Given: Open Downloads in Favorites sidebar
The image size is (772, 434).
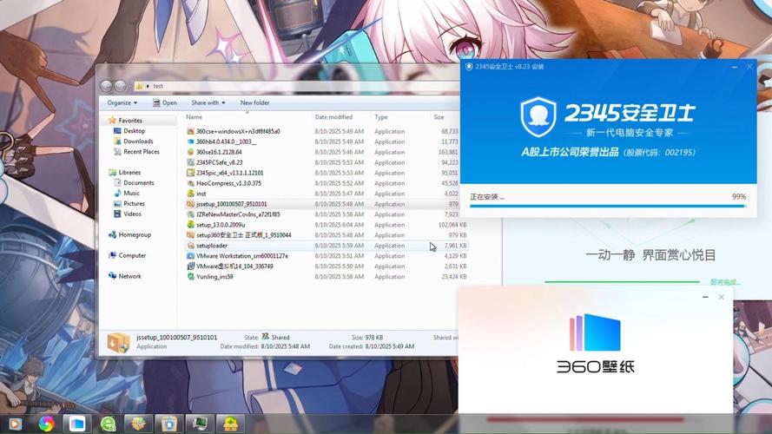Looking at the screenshot, I should (x=138, y=141).
